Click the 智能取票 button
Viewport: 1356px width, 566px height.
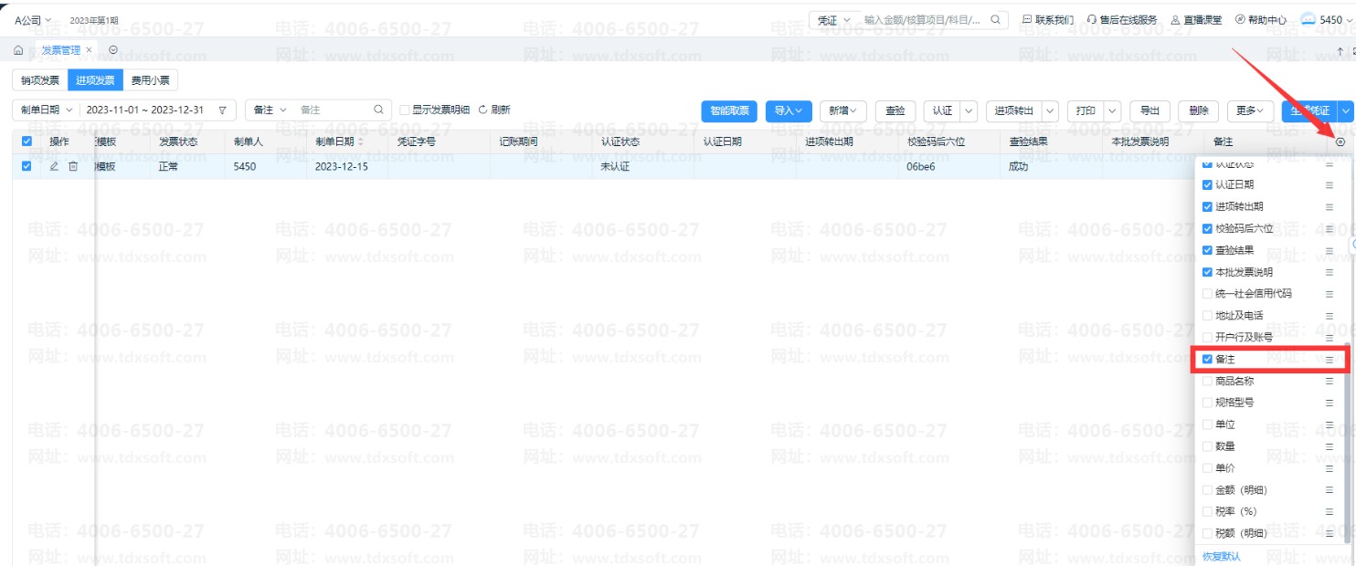coord(729,110)
